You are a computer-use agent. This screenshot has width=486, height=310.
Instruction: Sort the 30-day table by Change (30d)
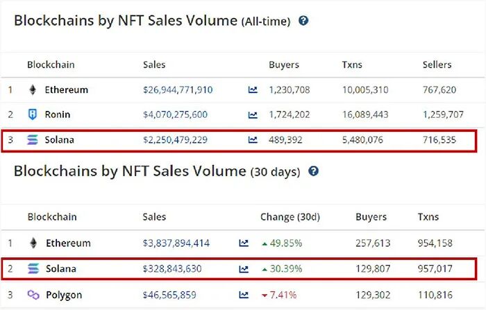tap(290, 216)
